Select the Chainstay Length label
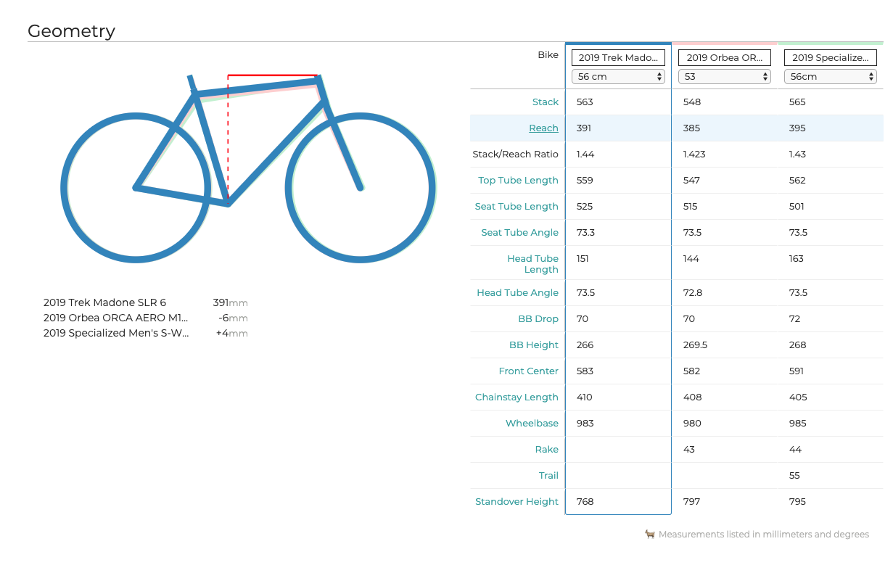The height and width of the screenshot is (573, 893). pos(517,397)
